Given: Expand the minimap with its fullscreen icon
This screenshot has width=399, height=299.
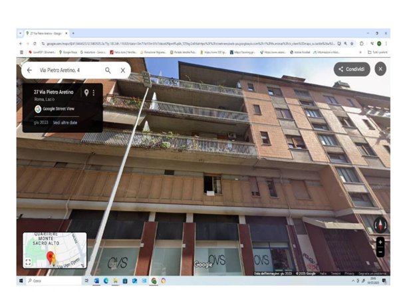Looking at the screenshot, I should [28, 262].
